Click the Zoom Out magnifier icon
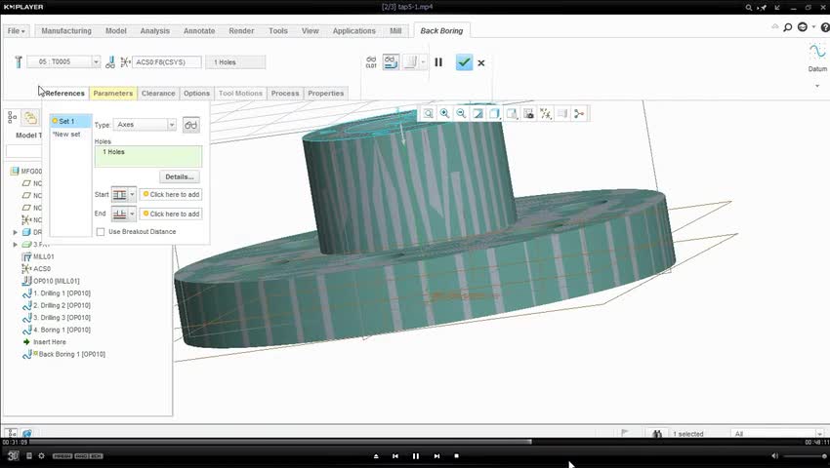Viewport: 830px width, 468px height. [461, 114]
